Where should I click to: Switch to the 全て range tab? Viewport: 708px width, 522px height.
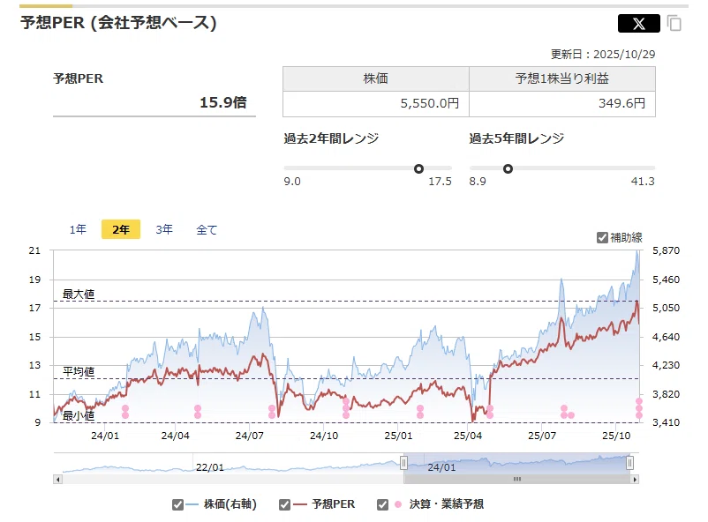click(207, 229)
